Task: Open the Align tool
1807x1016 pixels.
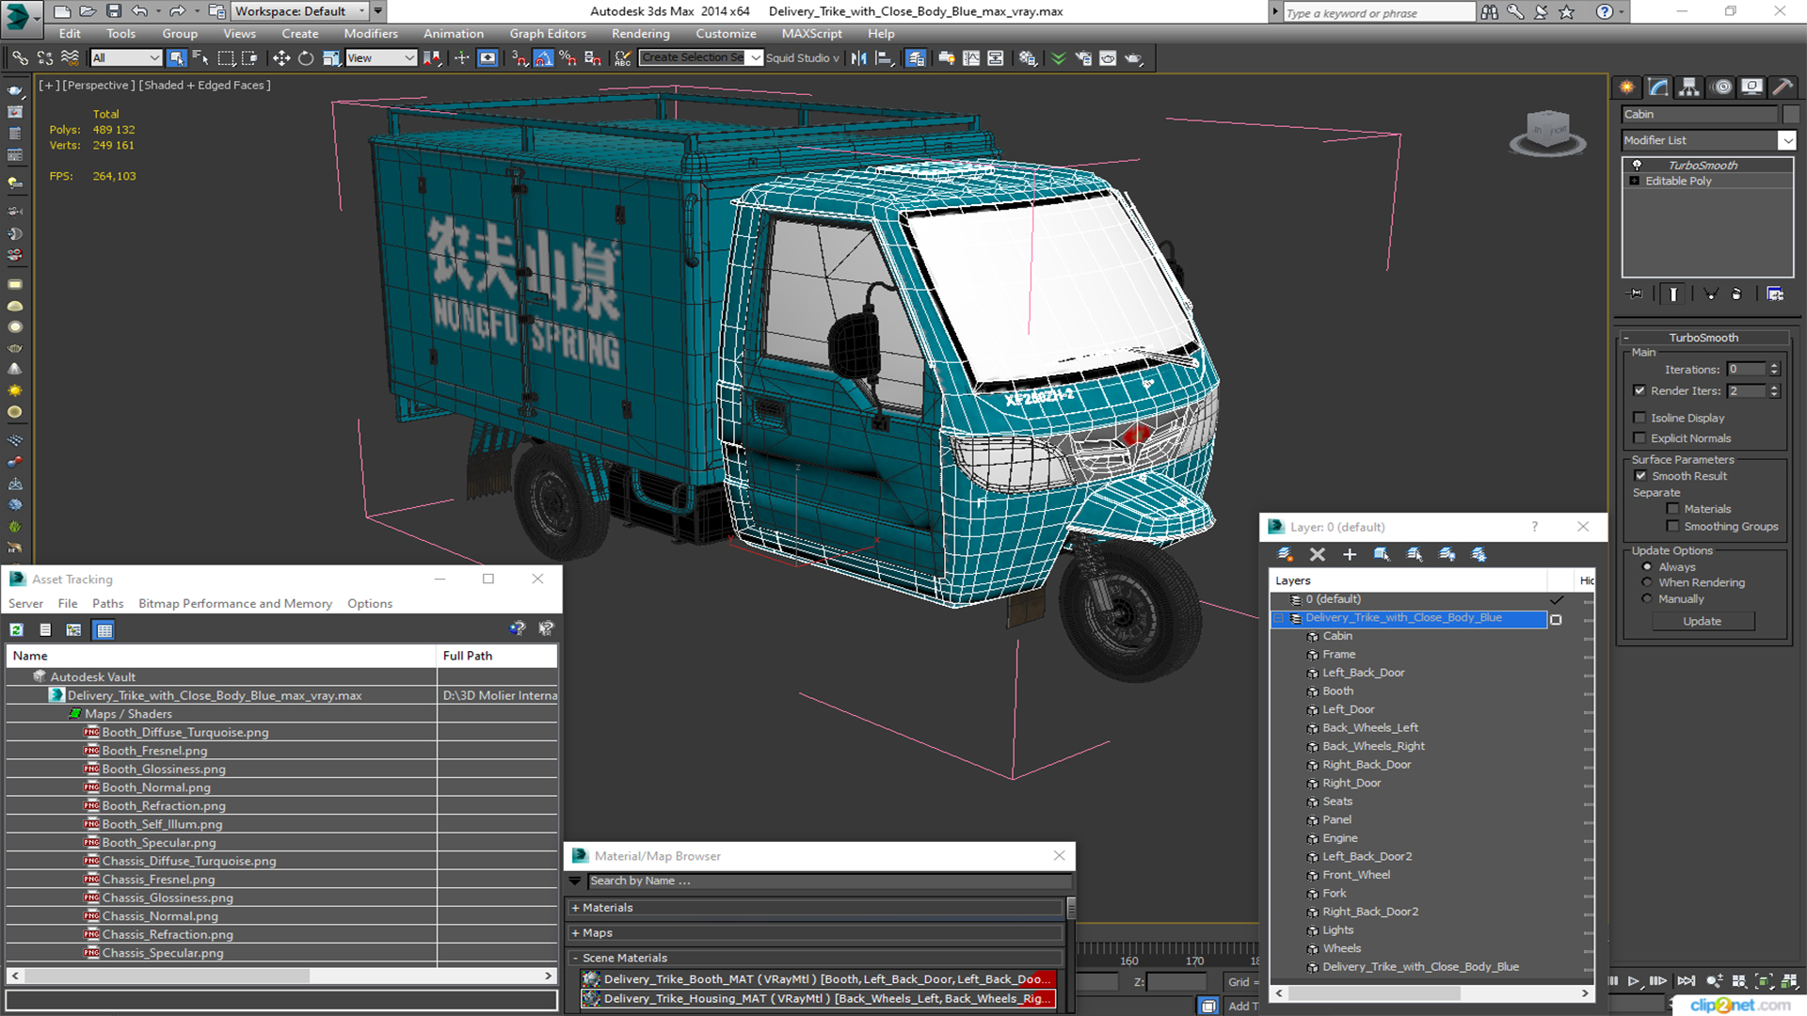Action: pyautogui.click(x=884, y=58)
